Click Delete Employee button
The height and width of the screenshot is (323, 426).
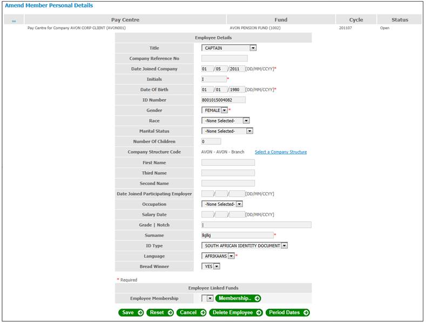236,312
